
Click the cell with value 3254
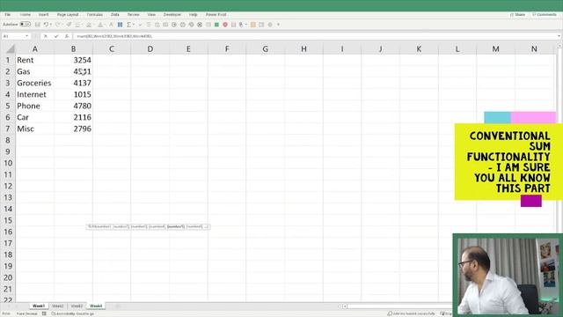73,60
